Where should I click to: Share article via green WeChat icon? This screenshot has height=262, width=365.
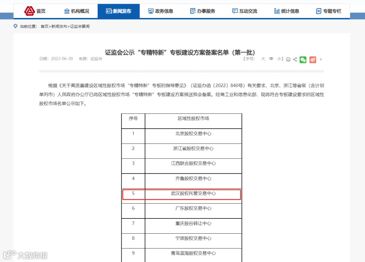click(303, 60)
